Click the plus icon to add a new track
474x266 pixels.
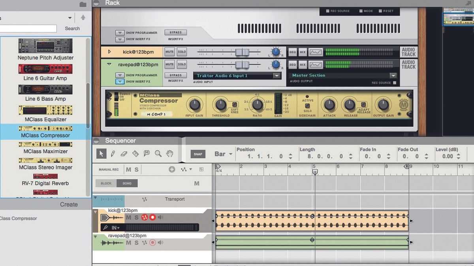(172, 169)
